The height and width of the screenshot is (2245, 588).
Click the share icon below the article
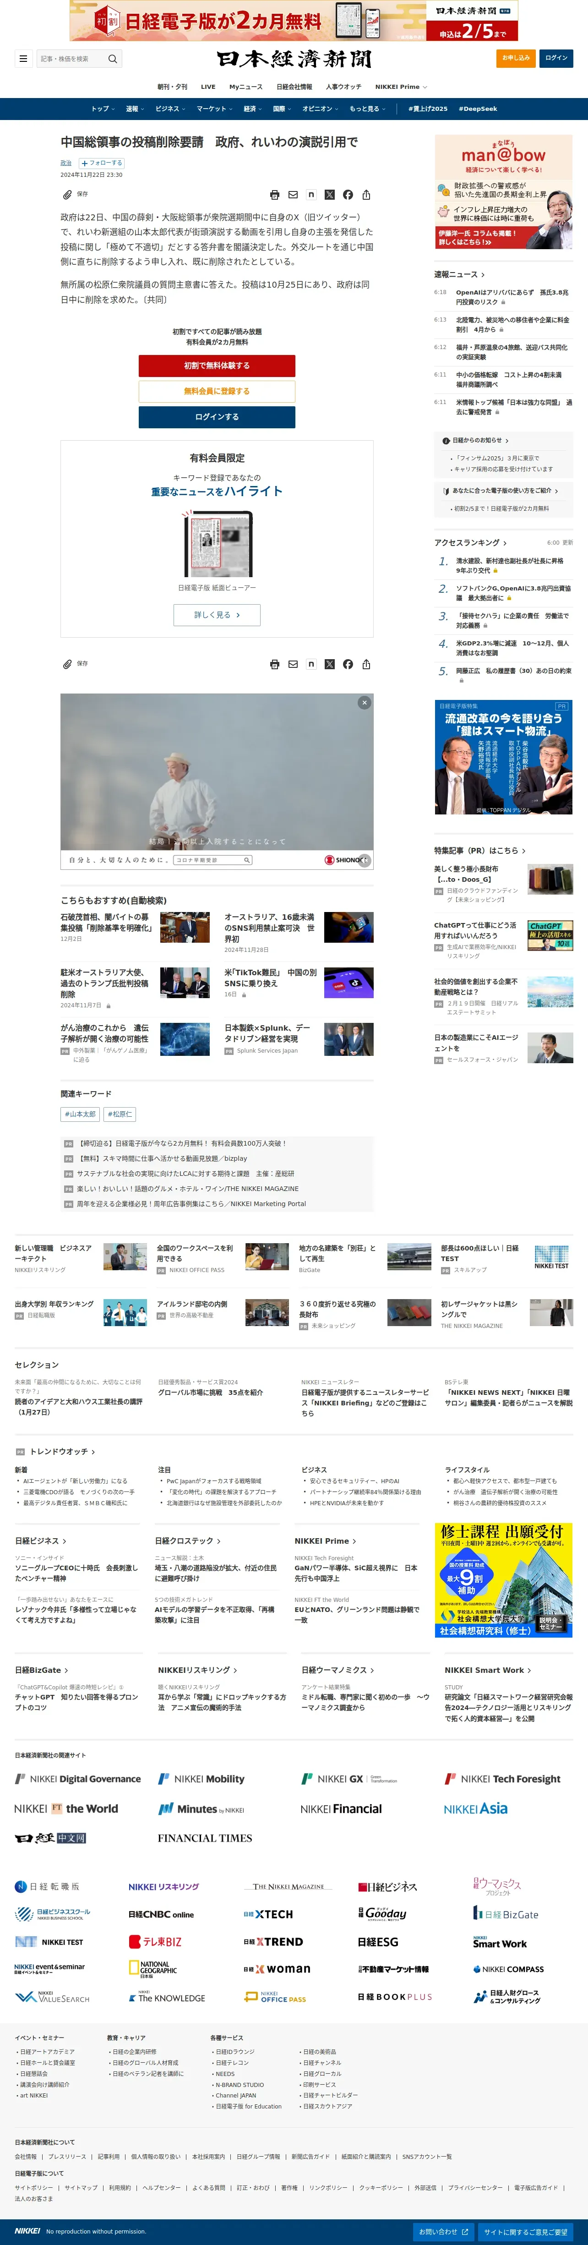click(366, 664)
